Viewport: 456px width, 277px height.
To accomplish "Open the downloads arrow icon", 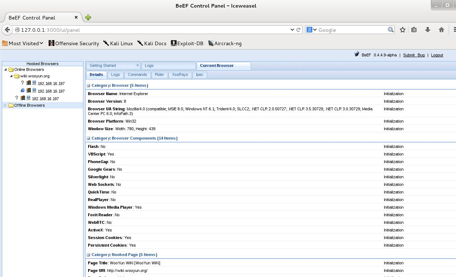I will tap(428, 30).
